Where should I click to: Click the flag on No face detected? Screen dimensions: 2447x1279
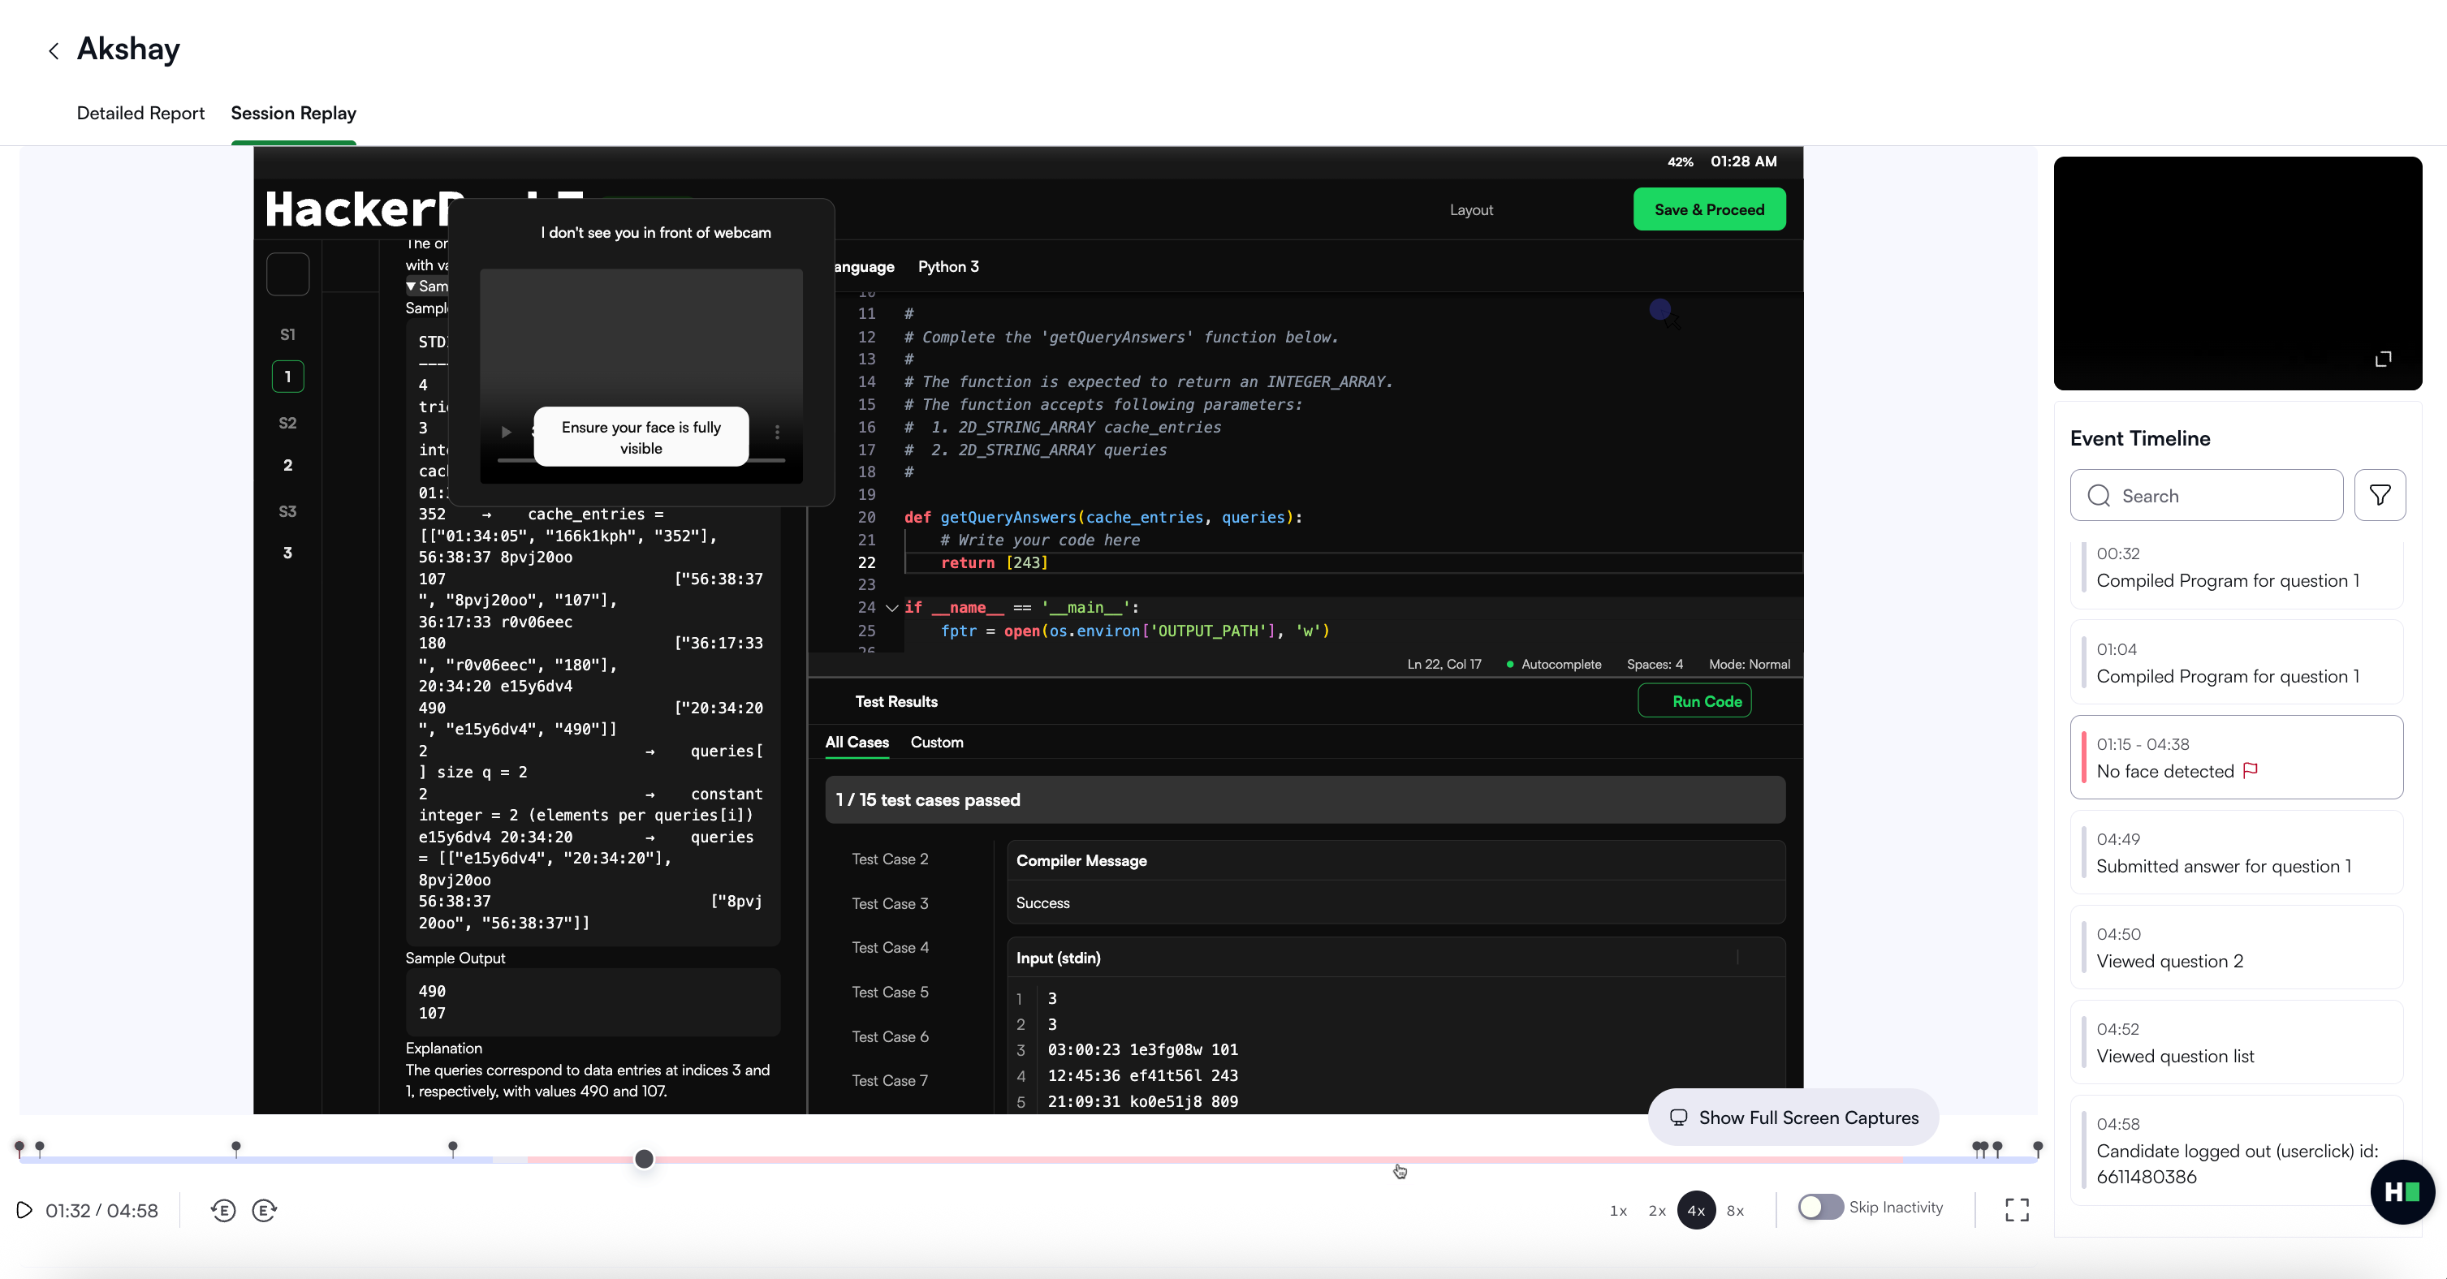pos(2250,771)
